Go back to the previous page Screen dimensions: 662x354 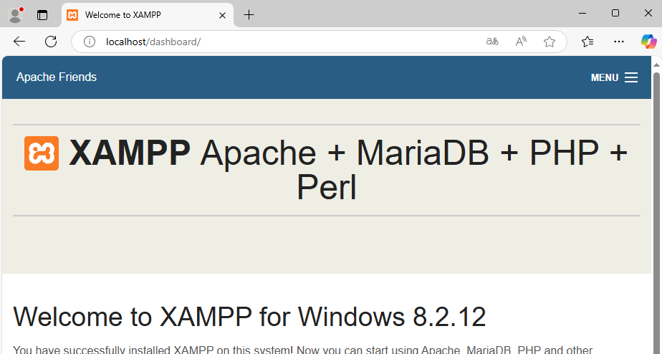click(19, 42)
